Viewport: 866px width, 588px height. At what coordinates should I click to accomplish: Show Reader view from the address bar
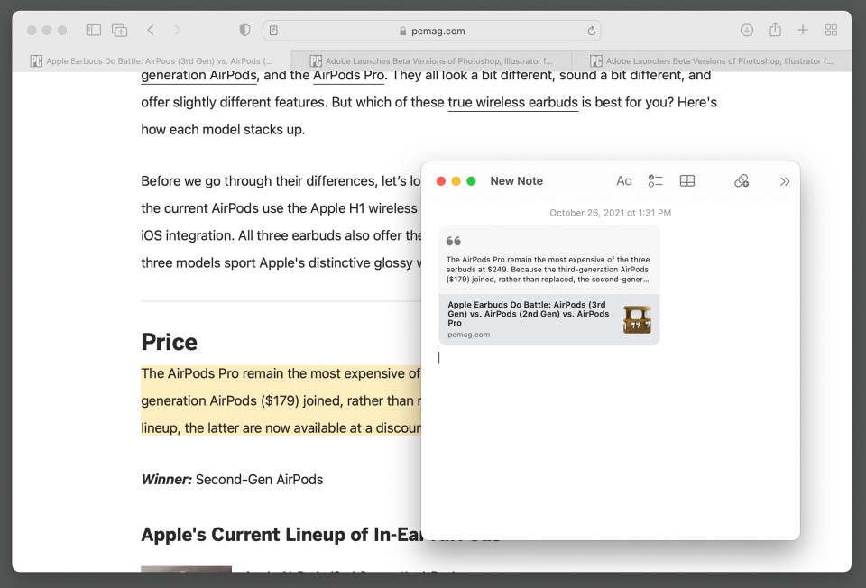273,31
